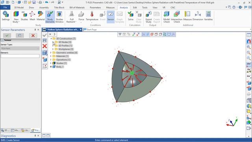Open the help question mark icon
This screenshot has height=142, width=252.
coord(234,7)
